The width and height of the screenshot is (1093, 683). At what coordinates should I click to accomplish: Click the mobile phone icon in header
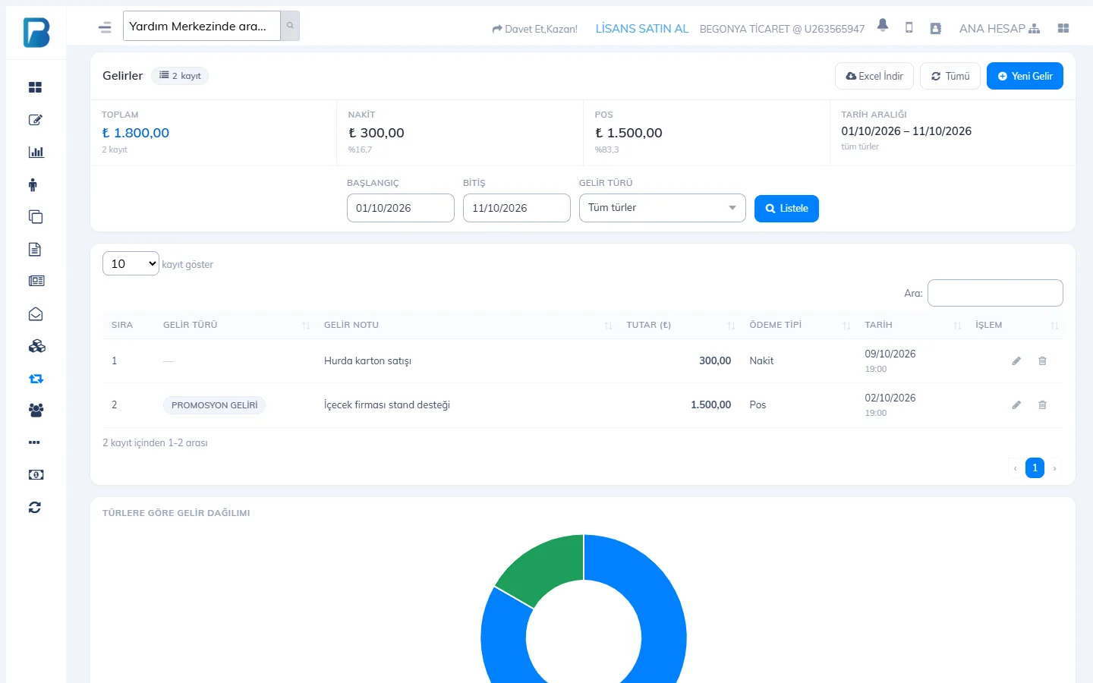pyautogui.click(x=909, y=28)
